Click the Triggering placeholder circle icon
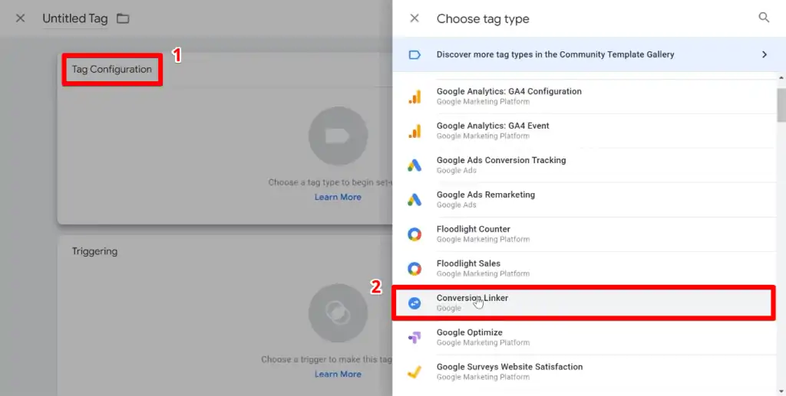This screenshot has width=786, height=396. [338, 313]
